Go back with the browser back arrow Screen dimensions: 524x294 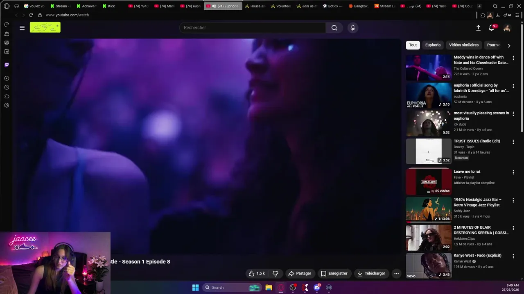pos(16,15)
